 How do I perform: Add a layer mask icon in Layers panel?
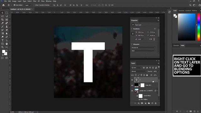coord(142,103)
